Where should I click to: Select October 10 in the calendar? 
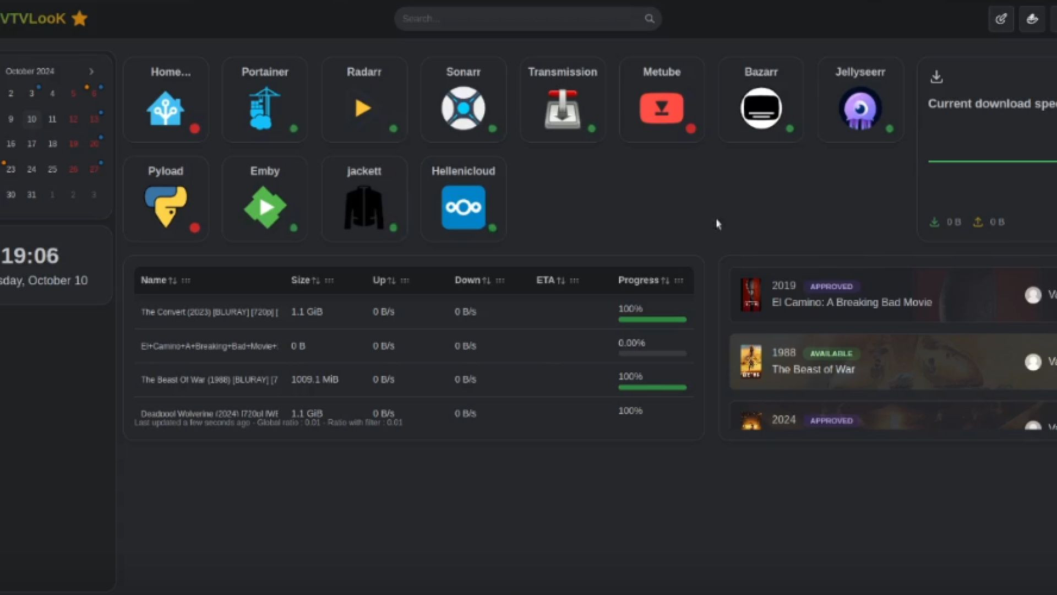pyautogui.click(x=32, y=119)
